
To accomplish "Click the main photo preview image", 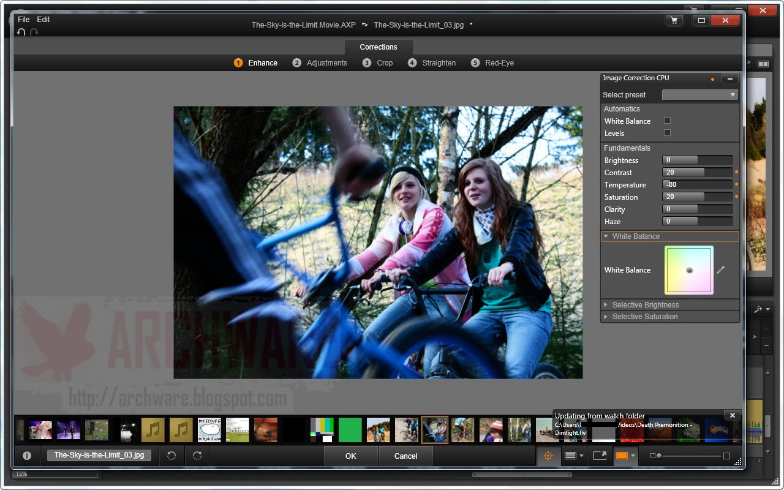I will coord(378,243).
